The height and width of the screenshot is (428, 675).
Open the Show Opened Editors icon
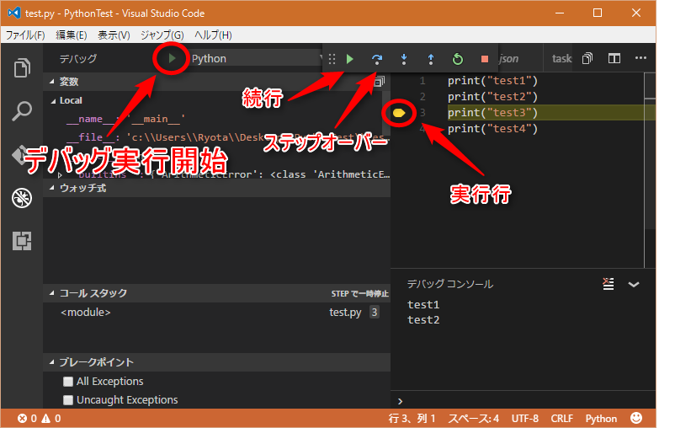tap(587, 58)
